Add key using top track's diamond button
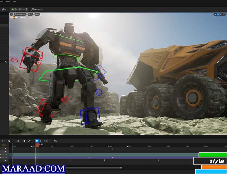Image resolution: width=227 pixels, height=174 pixels. coord(6,149)
